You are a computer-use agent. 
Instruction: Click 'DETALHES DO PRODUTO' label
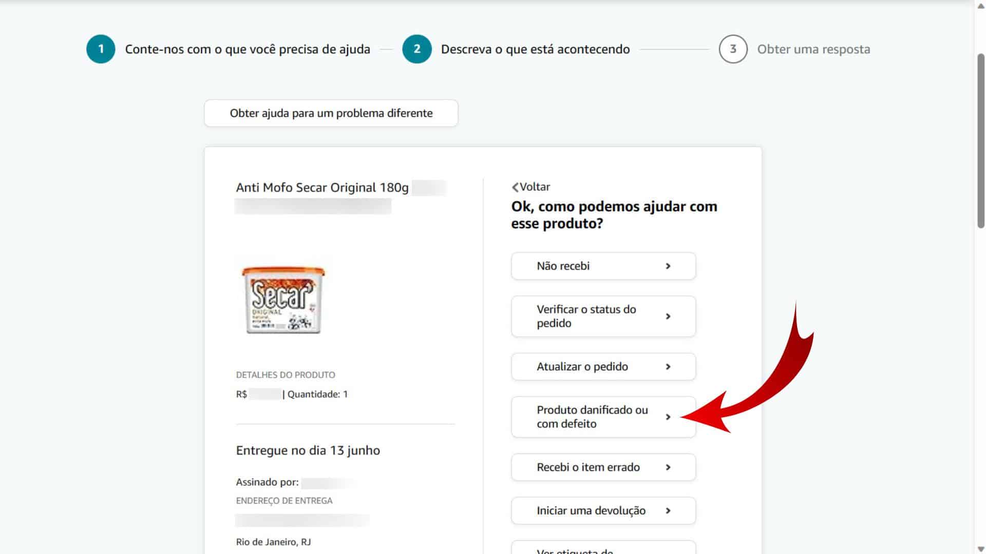(x=286, y=375)
